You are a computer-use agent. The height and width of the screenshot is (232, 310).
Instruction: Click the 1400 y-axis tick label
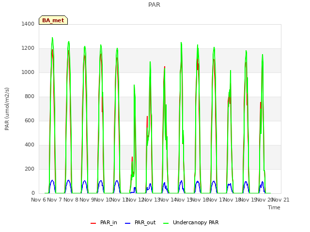28,24
